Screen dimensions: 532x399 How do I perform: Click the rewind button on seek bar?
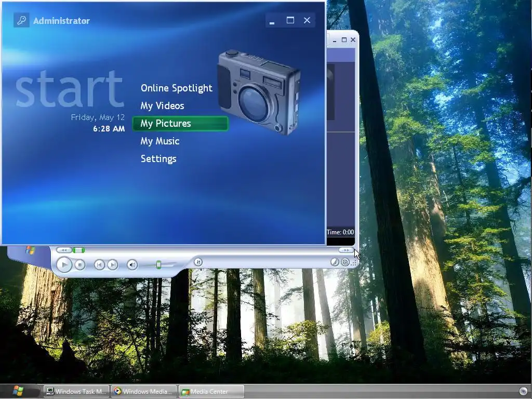click(64, 250)
